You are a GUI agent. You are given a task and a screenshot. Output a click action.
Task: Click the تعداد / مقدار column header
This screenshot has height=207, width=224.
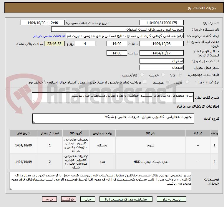point(50,133)
